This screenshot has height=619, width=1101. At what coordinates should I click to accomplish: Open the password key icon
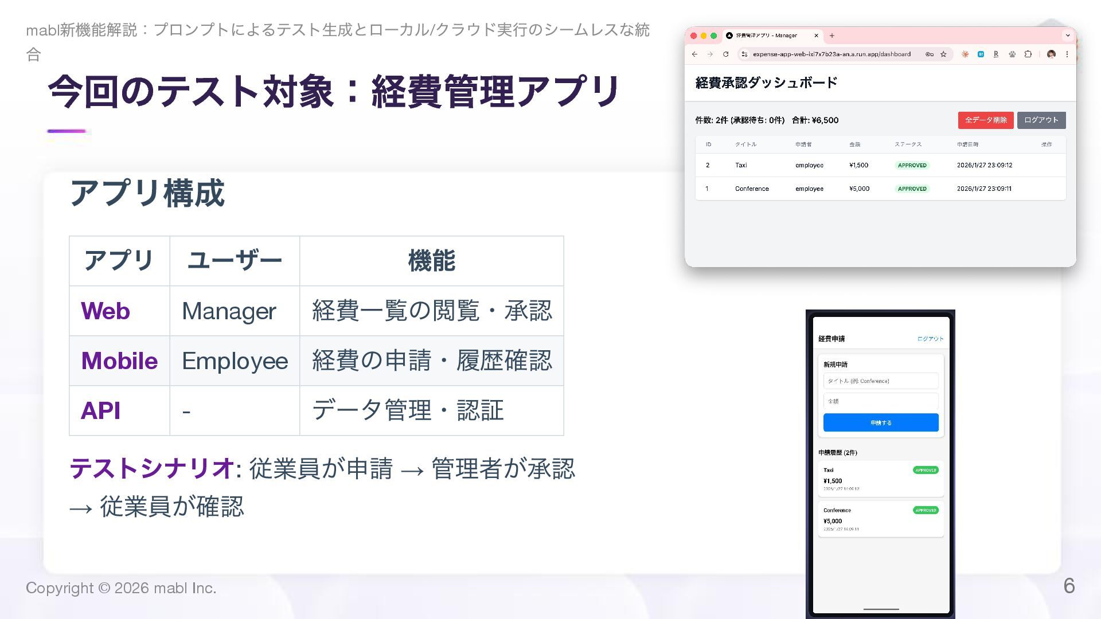pyautogui.click(x=929, y=54)
